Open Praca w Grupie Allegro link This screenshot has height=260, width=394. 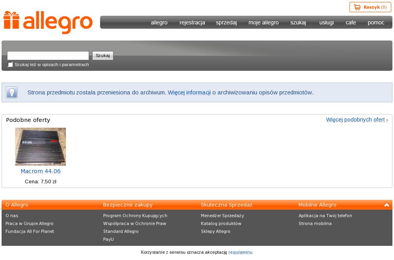click(x=30, y=223)
